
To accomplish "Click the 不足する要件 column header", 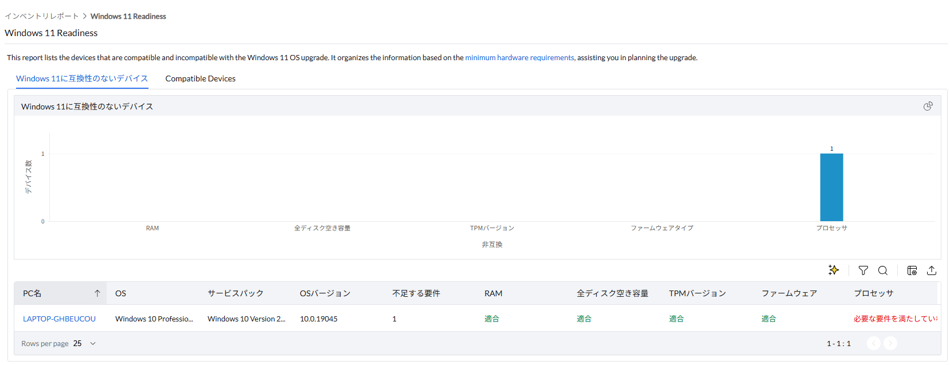I will point(416,293).
